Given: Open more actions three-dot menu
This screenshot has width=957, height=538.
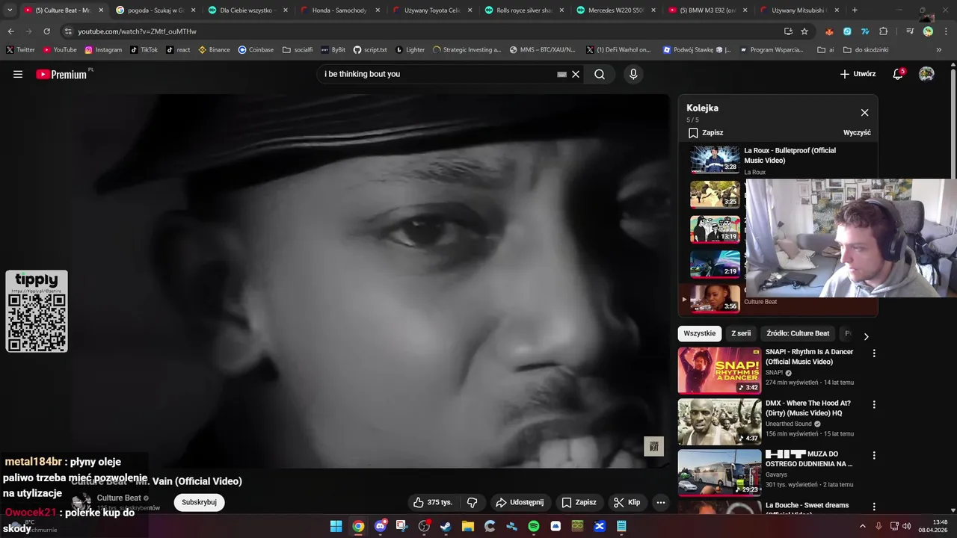Looking at the screenshot, I should pyautogui.click(x=661, y=502).
